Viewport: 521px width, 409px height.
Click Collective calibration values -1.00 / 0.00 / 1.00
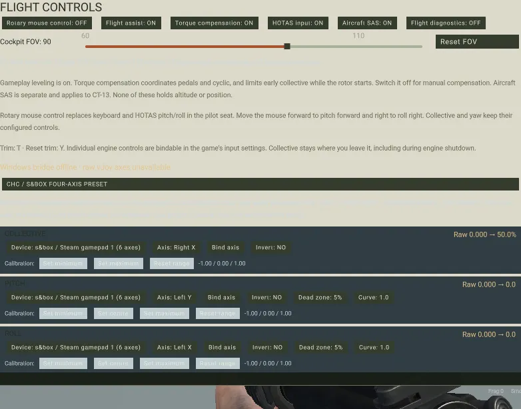coord(222,264)
